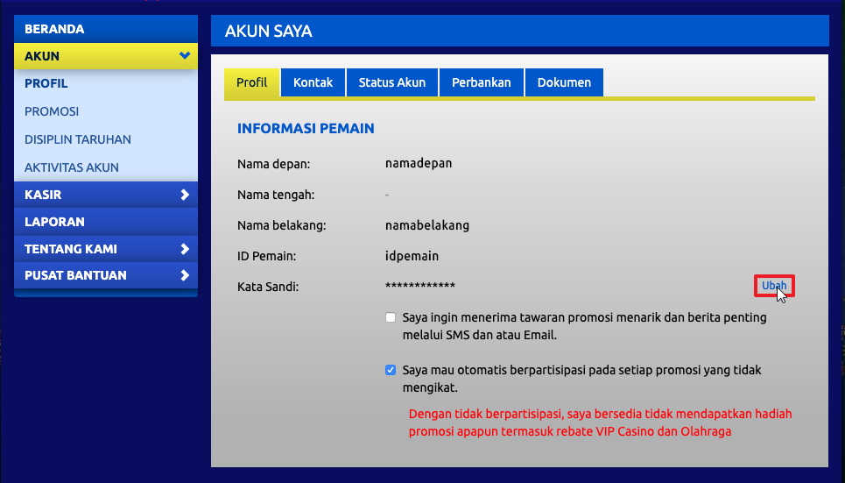The width and height of the screenshot is (845, 483).
Task: Open the Dokumen tab
Action: [x=564, y=82]
